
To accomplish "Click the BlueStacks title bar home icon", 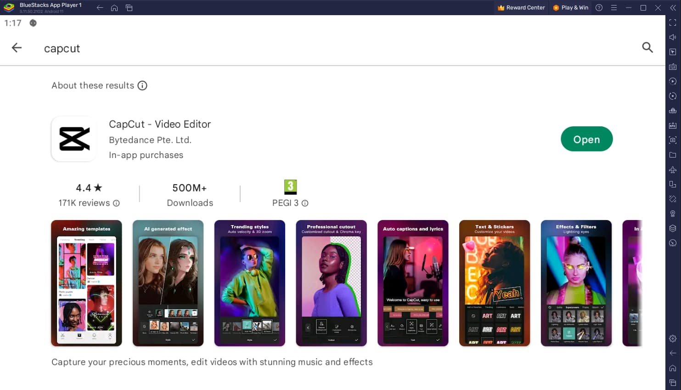I will [114, 8].
